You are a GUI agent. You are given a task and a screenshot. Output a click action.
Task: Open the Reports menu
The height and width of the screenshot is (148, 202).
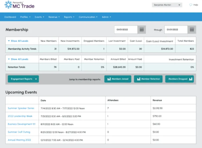69,17
